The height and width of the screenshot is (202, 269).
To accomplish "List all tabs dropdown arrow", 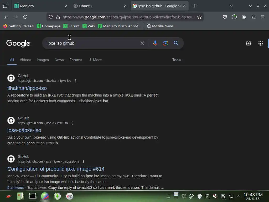I will [231, 6].
